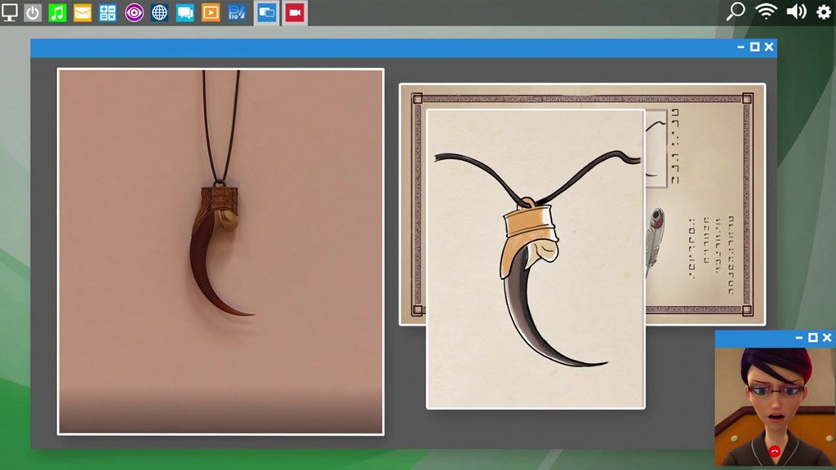Close the main image viewer window
The image size is (836, 470).
769,47
